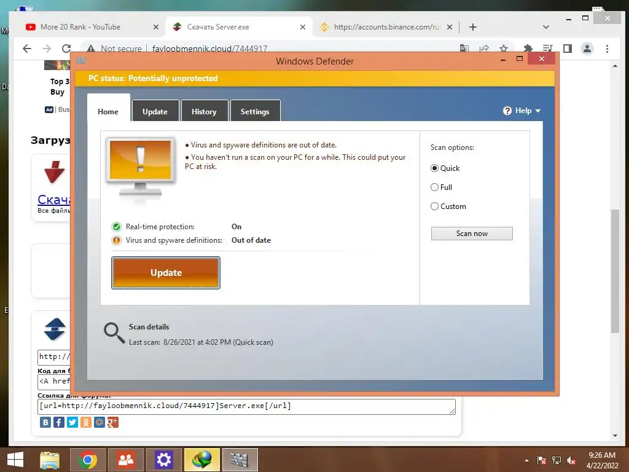Share via the Odnoklassniki icon
629x472 pixels.
click(x=86, y=422)
